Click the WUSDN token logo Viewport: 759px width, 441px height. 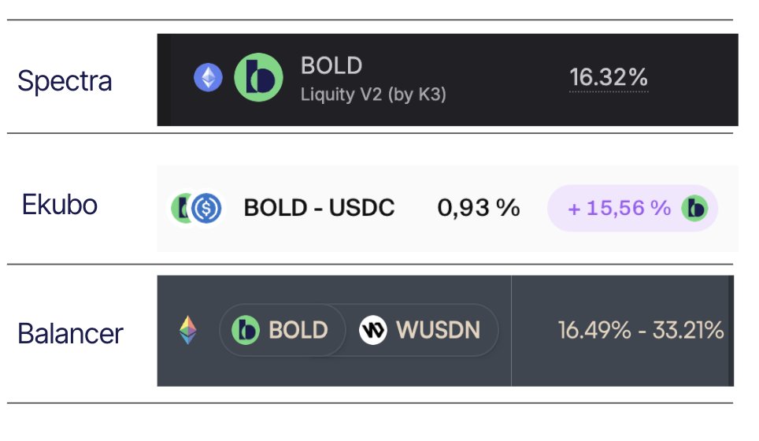pos(372,330)
